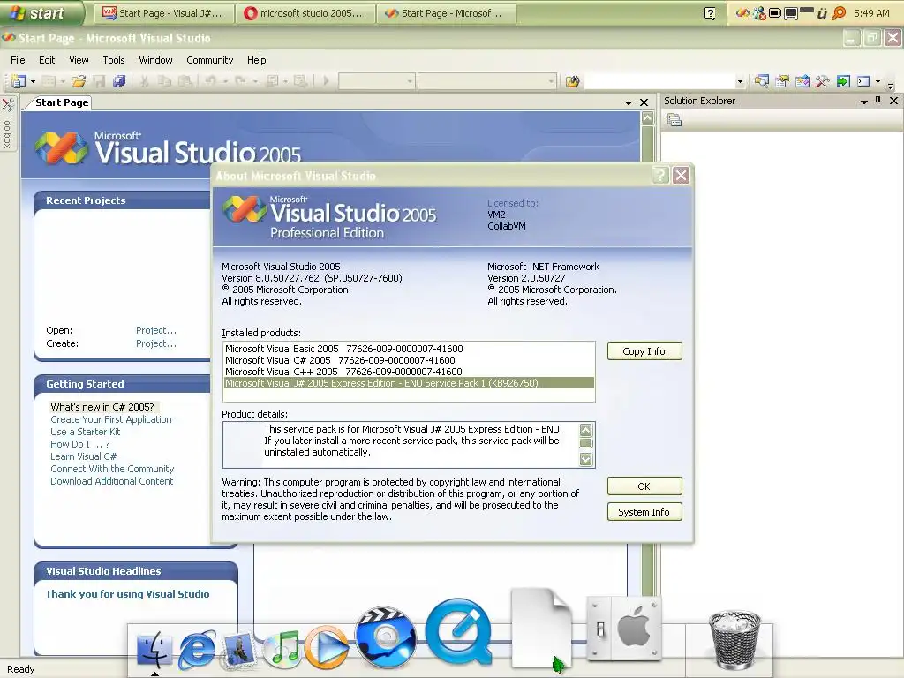Open the QuickTime Player dock icon
The image size is (904, 678).
click(458, 630)
